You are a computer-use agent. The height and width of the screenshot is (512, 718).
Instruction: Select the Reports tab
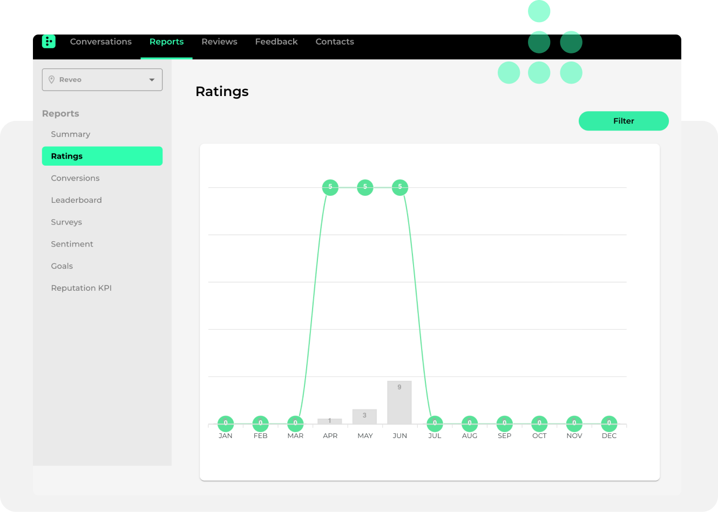pyautogui.click(x=166, y=42)
